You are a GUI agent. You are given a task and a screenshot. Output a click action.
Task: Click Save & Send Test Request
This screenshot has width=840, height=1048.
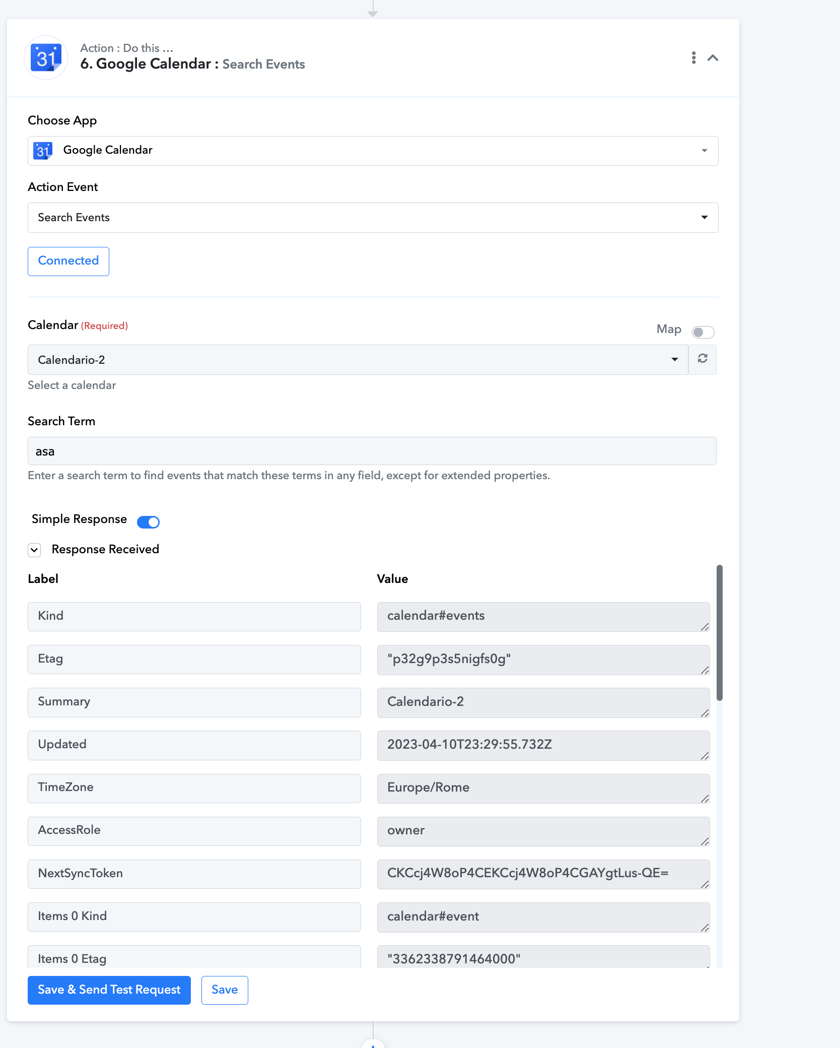[x=109, y=990]
